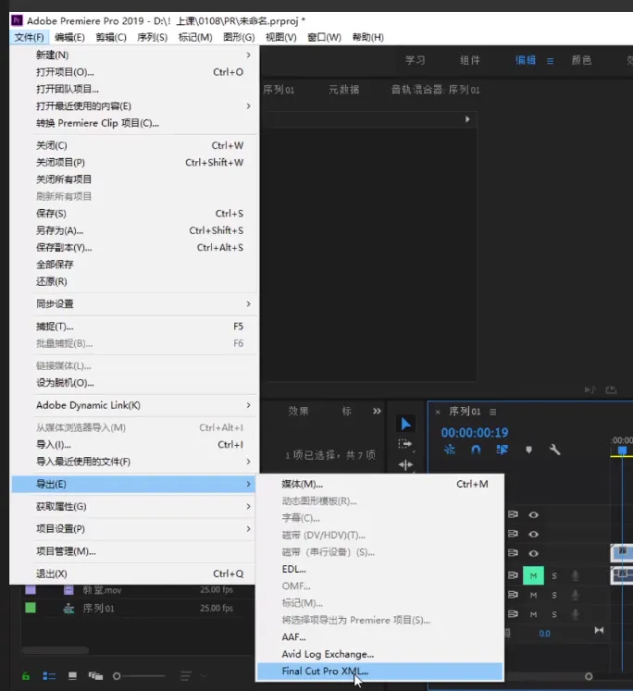Switch project panel to icon view

(x=72, y=675)
